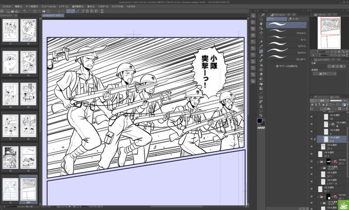Close the open canvas document tab

63,15
